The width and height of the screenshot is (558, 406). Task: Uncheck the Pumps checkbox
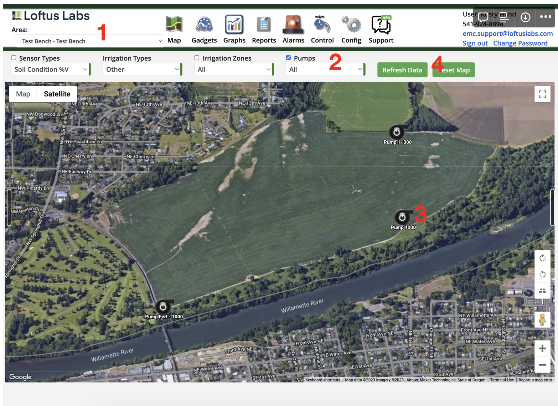(x=288, y=58)
